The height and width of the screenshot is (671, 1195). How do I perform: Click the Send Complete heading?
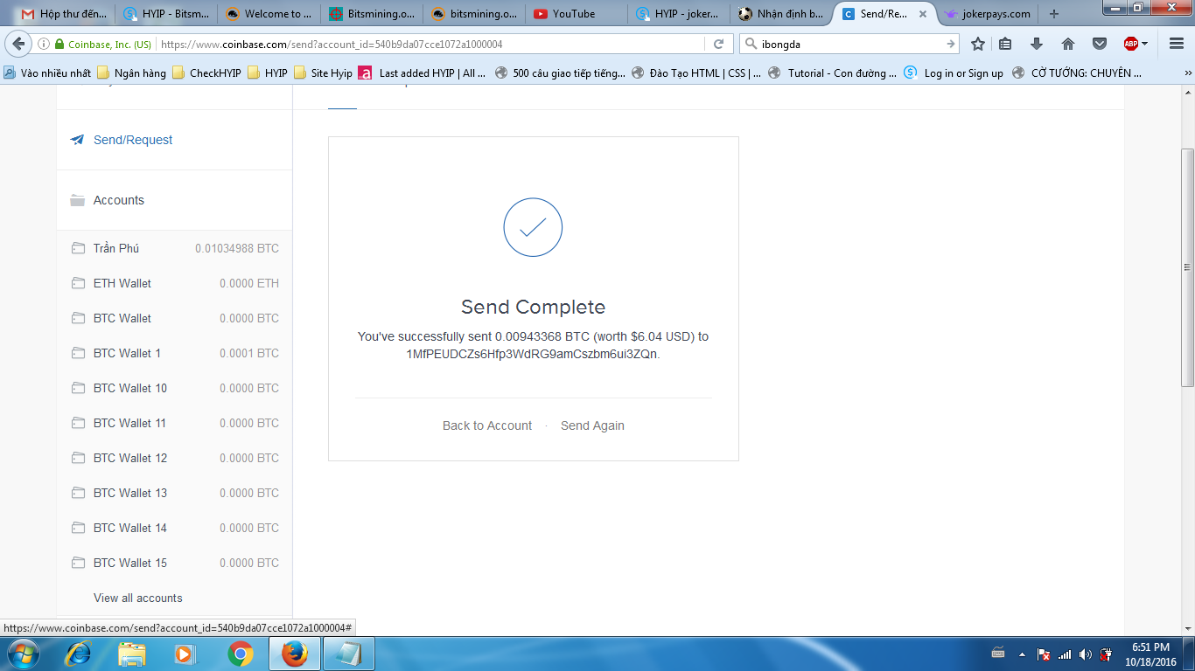(x=534, y=307)
